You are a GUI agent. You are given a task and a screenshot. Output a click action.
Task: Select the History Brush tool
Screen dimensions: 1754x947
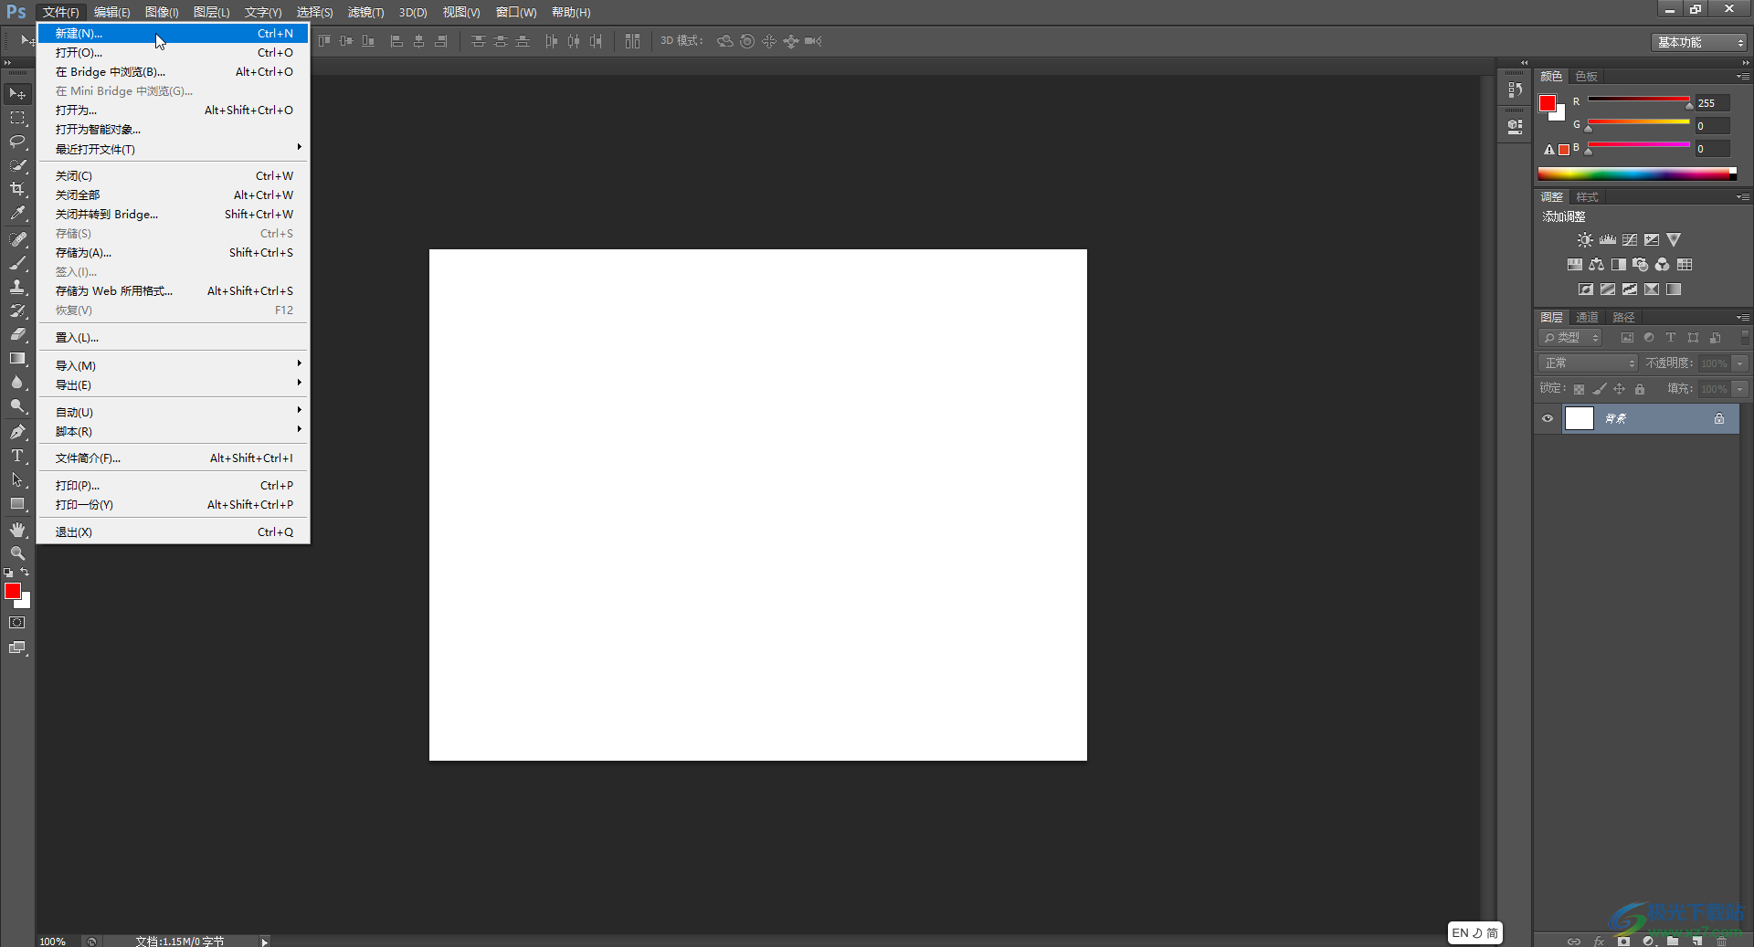coord(17,310)
